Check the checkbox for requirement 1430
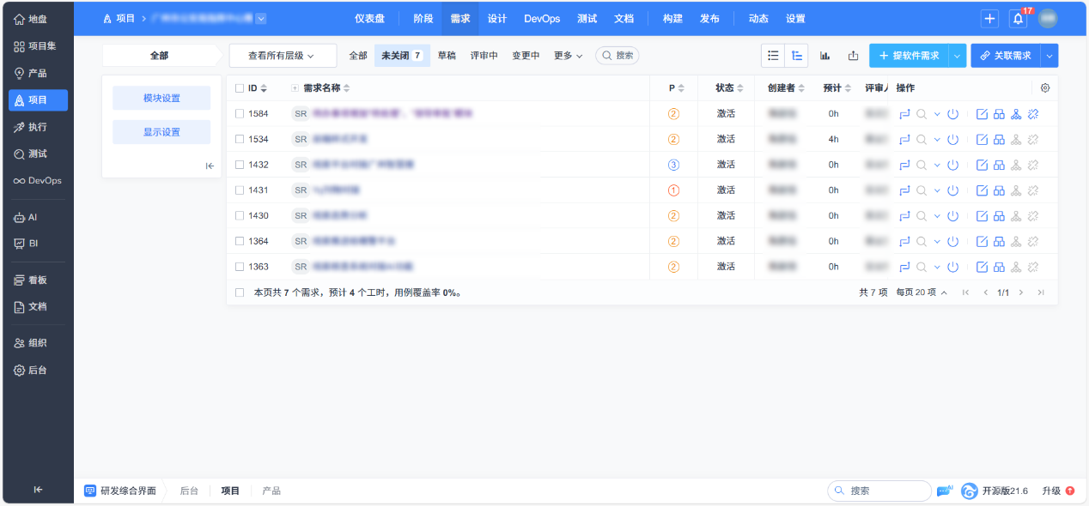 point(239,215)
